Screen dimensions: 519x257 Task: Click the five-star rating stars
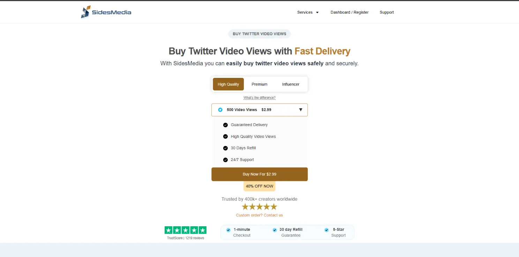coord(259,206)
